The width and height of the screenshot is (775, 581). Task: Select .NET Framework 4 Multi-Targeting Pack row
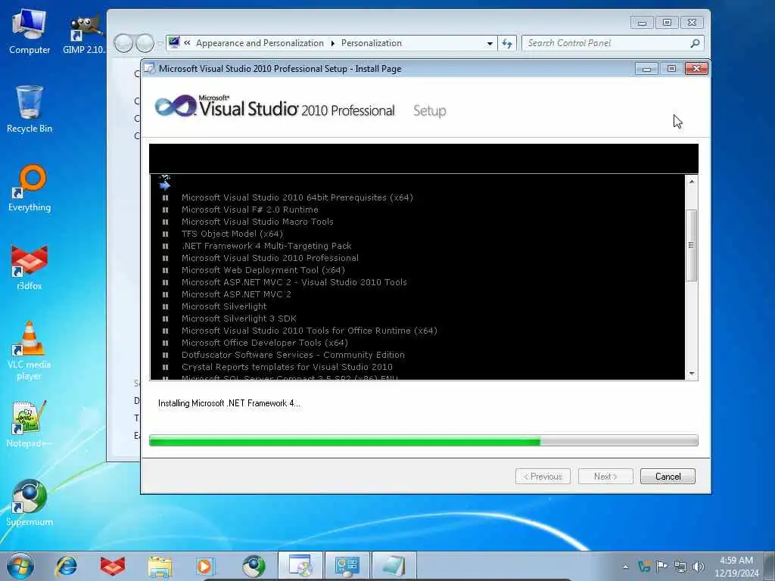266,246
